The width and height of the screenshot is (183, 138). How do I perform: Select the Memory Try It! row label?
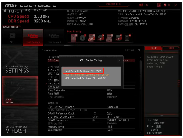point(56,127)
